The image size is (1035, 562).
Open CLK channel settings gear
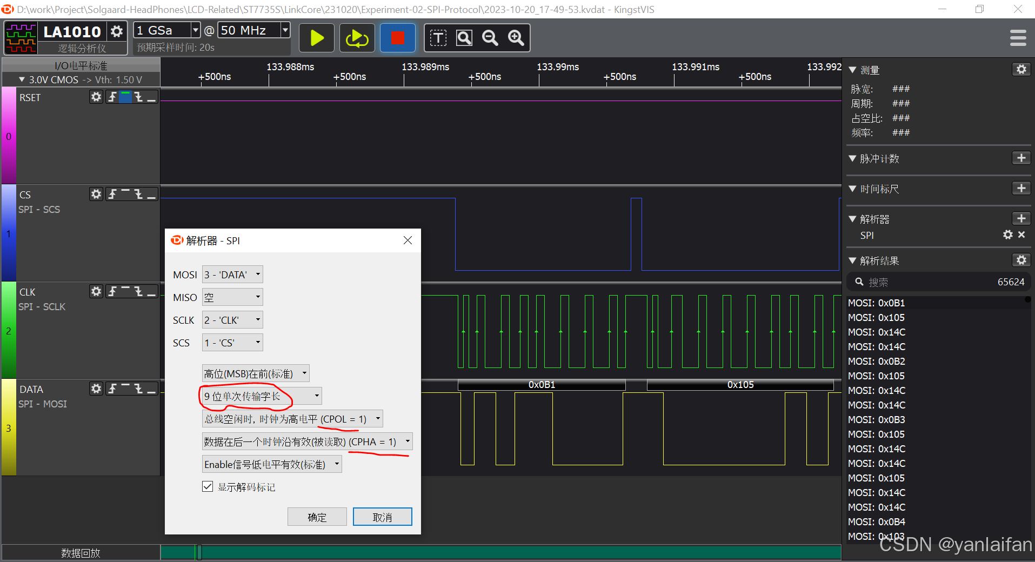click(96, 291)
